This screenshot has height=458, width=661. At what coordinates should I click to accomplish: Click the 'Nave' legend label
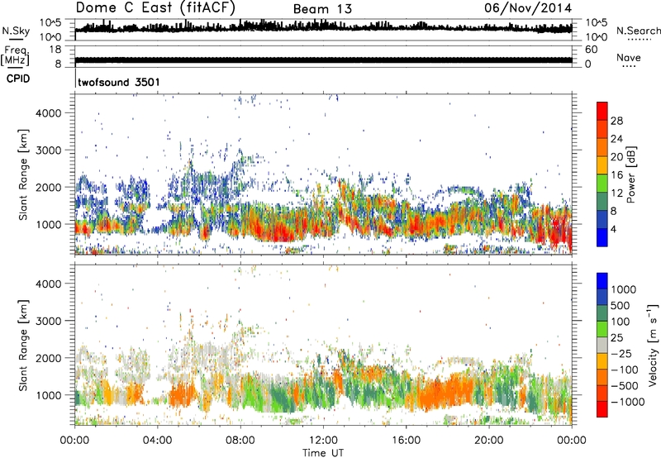[629, 57]
